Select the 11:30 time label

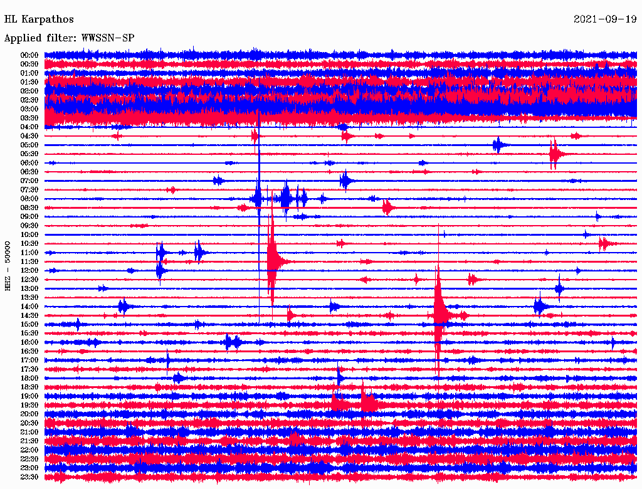coord(29,261)
